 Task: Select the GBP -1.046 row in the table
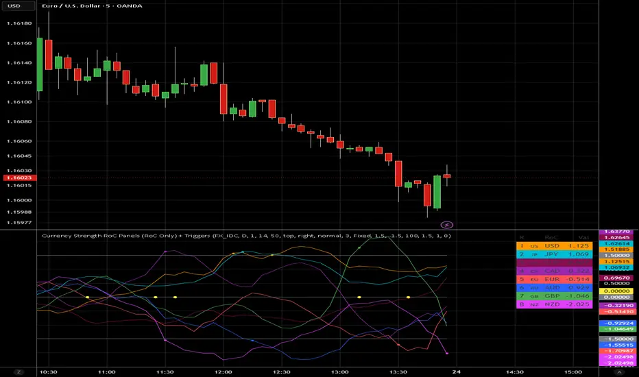554,296
